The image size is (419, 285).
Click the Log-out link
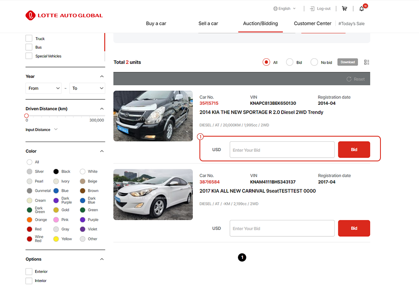point(323,8)
